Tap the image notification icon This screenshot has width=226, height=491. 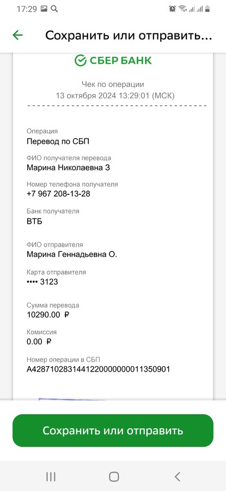[44, 9]
